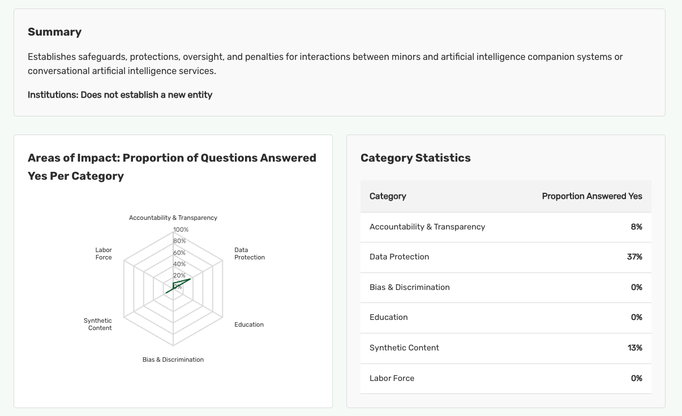Image resolution: width=682 pixels, height=416 pixels.
Task: Click the Category Statistics heading
Action: 415,158
